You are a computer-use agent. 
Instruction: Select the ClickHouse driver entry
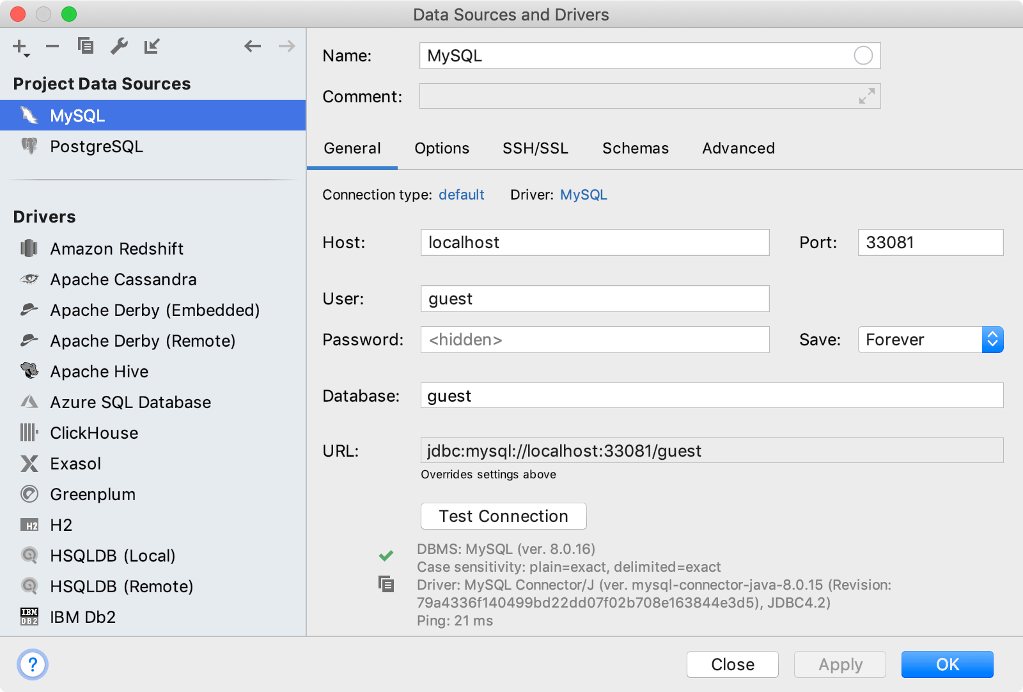pos(93,432)
